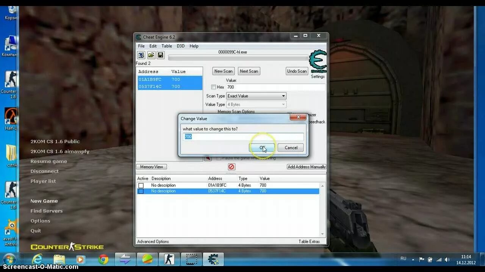Open the D3D menu

(181, 46)
